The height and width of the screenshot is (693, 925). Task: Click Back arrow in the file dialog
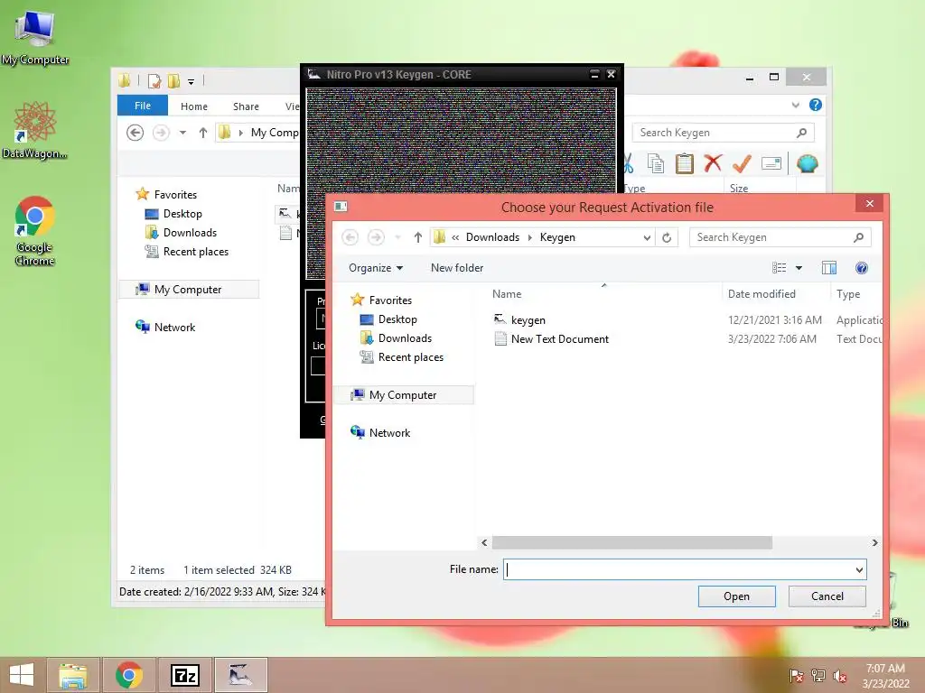(350, 237)
